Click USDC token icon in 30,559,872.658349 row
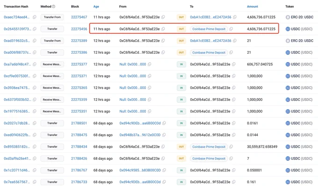 (288, 147)
